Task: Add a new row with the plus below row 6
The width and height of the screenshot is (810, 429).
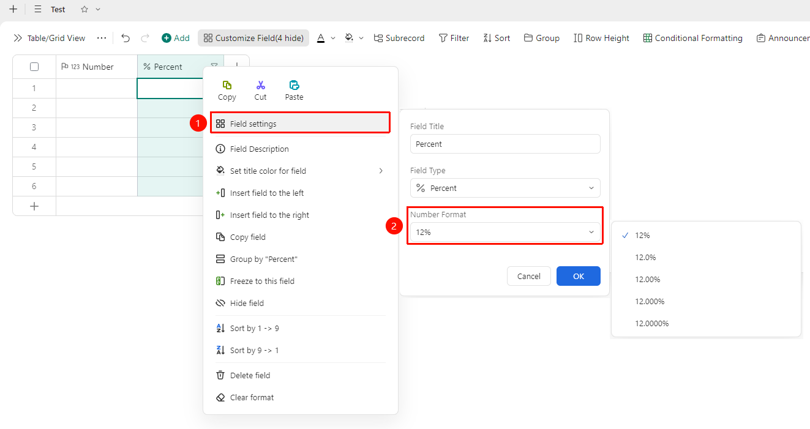Action: [34, 206]
